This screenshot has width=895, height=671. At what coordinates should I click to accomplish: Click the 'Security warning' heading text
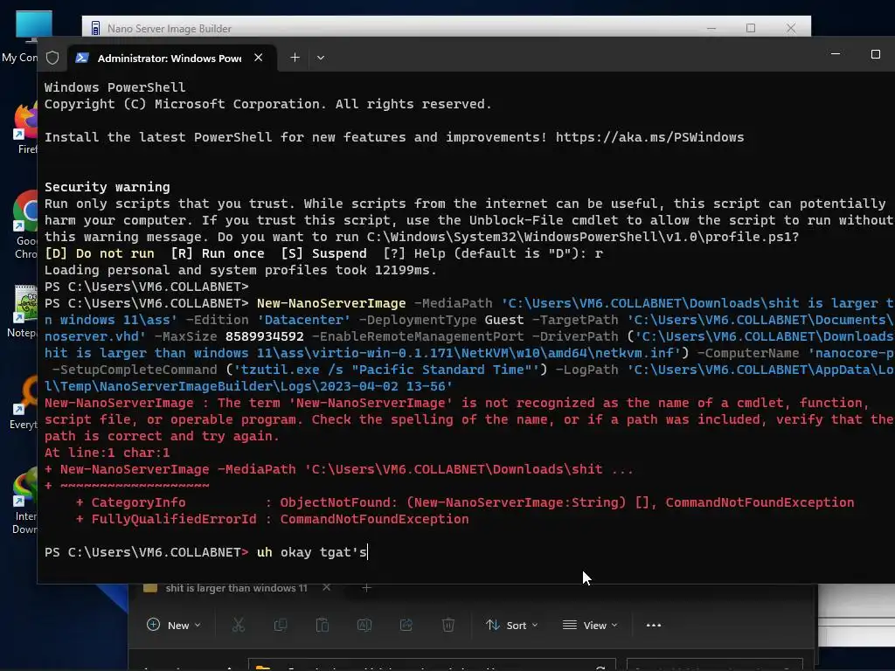[x=108, y=187]
